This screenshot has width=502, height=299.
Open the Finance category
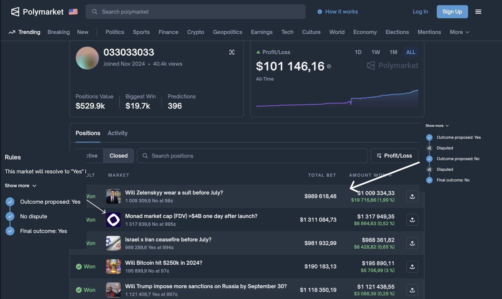pyautogui.click(x=168, y=32)
